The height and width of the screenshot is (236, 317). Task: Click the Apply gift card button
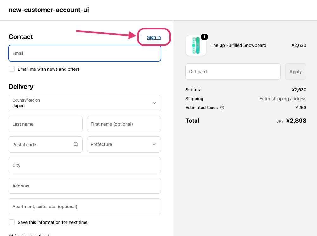point(295,72)
